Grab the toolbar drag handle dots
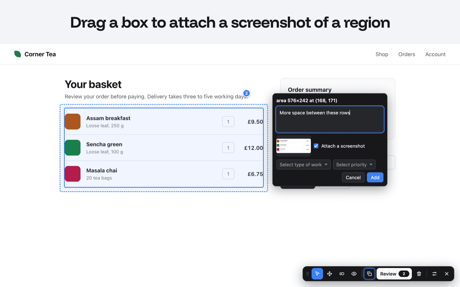This screenshot has width=460, height=287. [x=308, y=274]
